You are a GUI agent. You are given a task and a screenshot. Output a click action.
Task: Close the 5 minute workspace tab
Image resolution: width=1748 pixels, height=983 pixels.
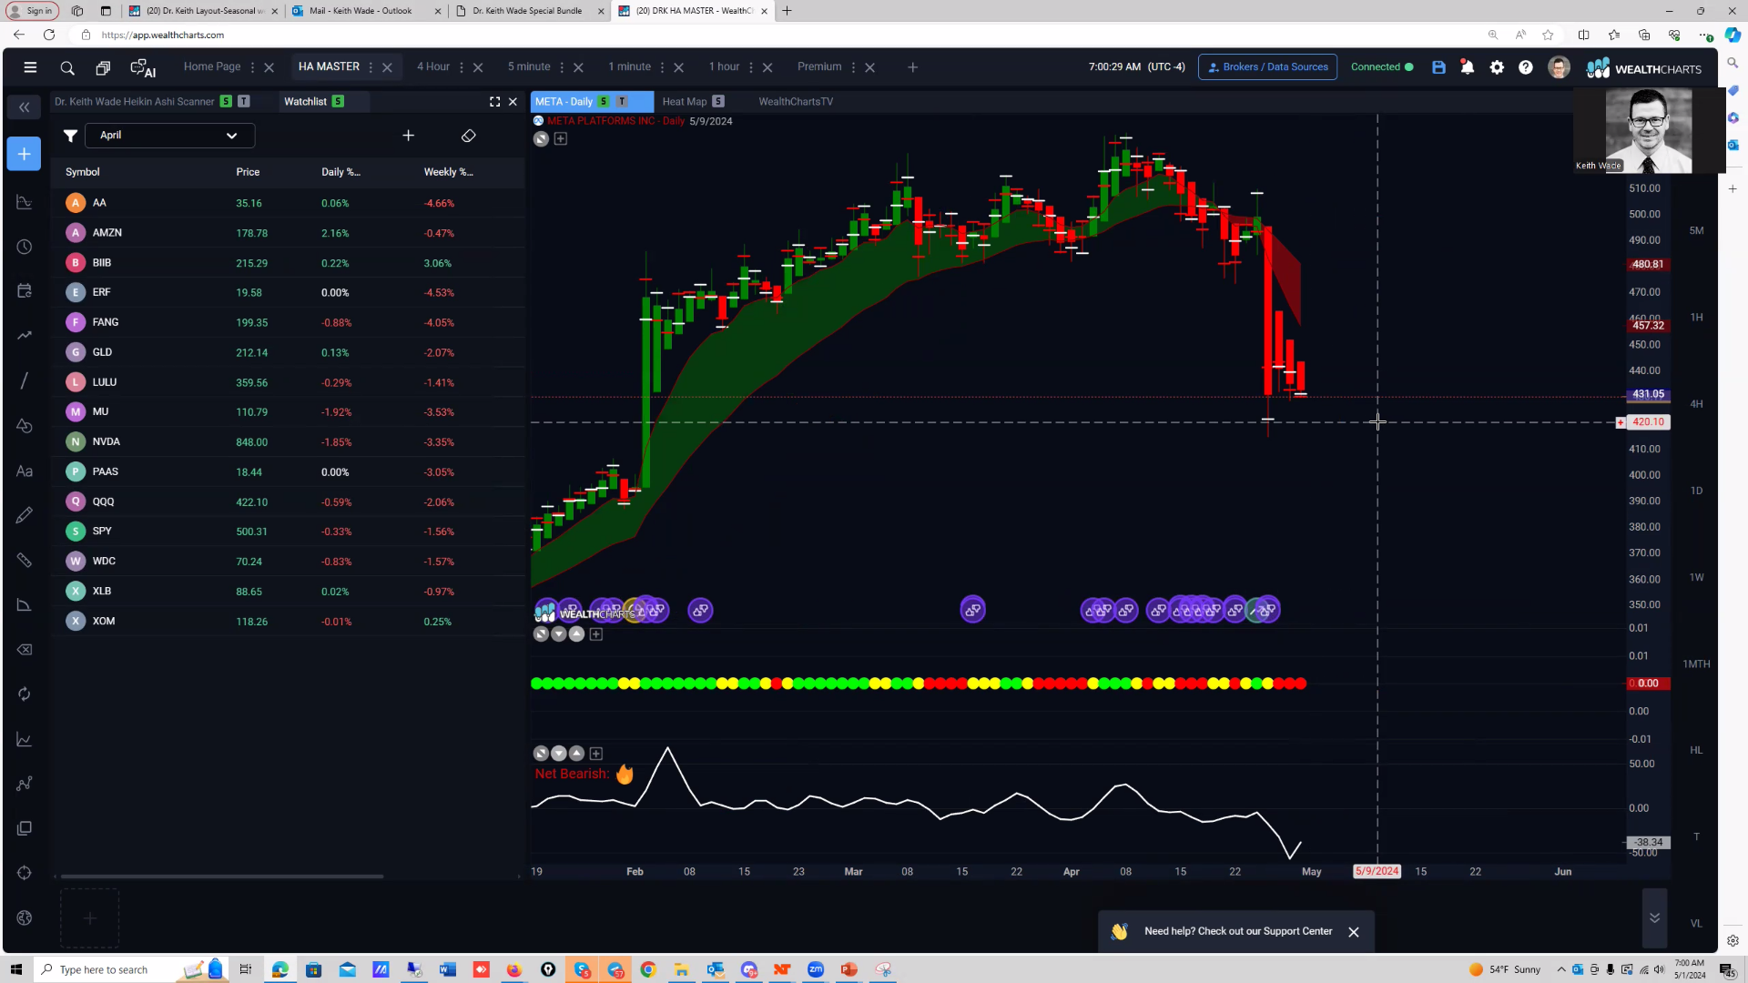(578, 67)
